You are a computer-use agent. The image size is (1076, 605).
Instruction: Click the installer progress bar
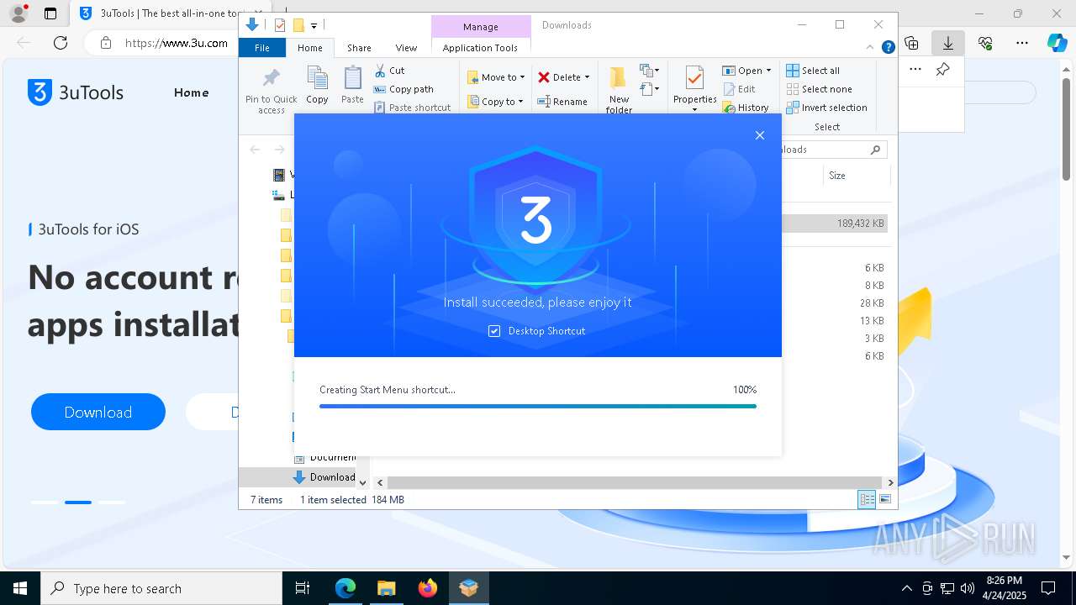tap(538, 407)
